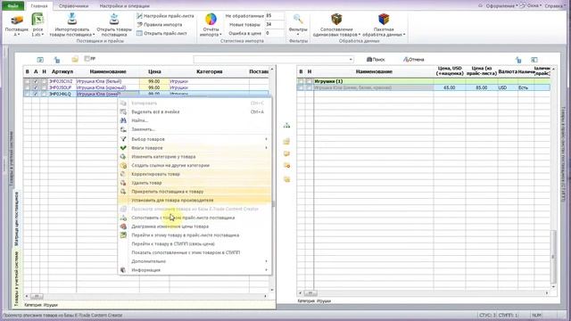Click the first toolbar icon above left grid
The width and height of the screenshot is (571, 321).
pos(40,60)
